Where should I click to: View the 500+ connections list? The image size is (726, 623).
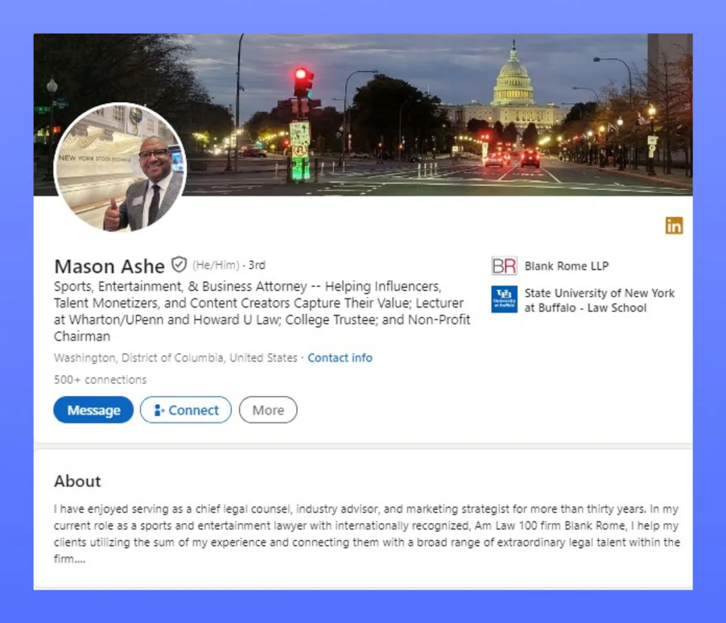(x=99, y=380)
